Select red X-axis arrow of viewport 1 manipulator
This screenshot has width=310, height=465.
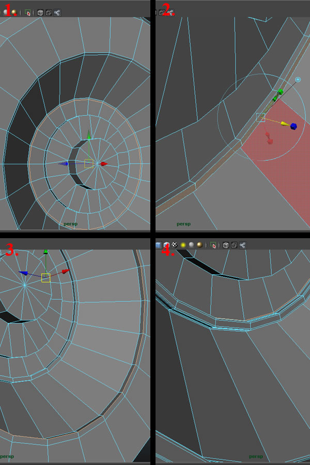click(x=104, y=164)
